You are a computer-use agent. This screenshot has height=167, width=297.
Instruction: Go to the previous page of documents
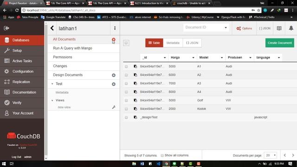click(x=284, y=155)
